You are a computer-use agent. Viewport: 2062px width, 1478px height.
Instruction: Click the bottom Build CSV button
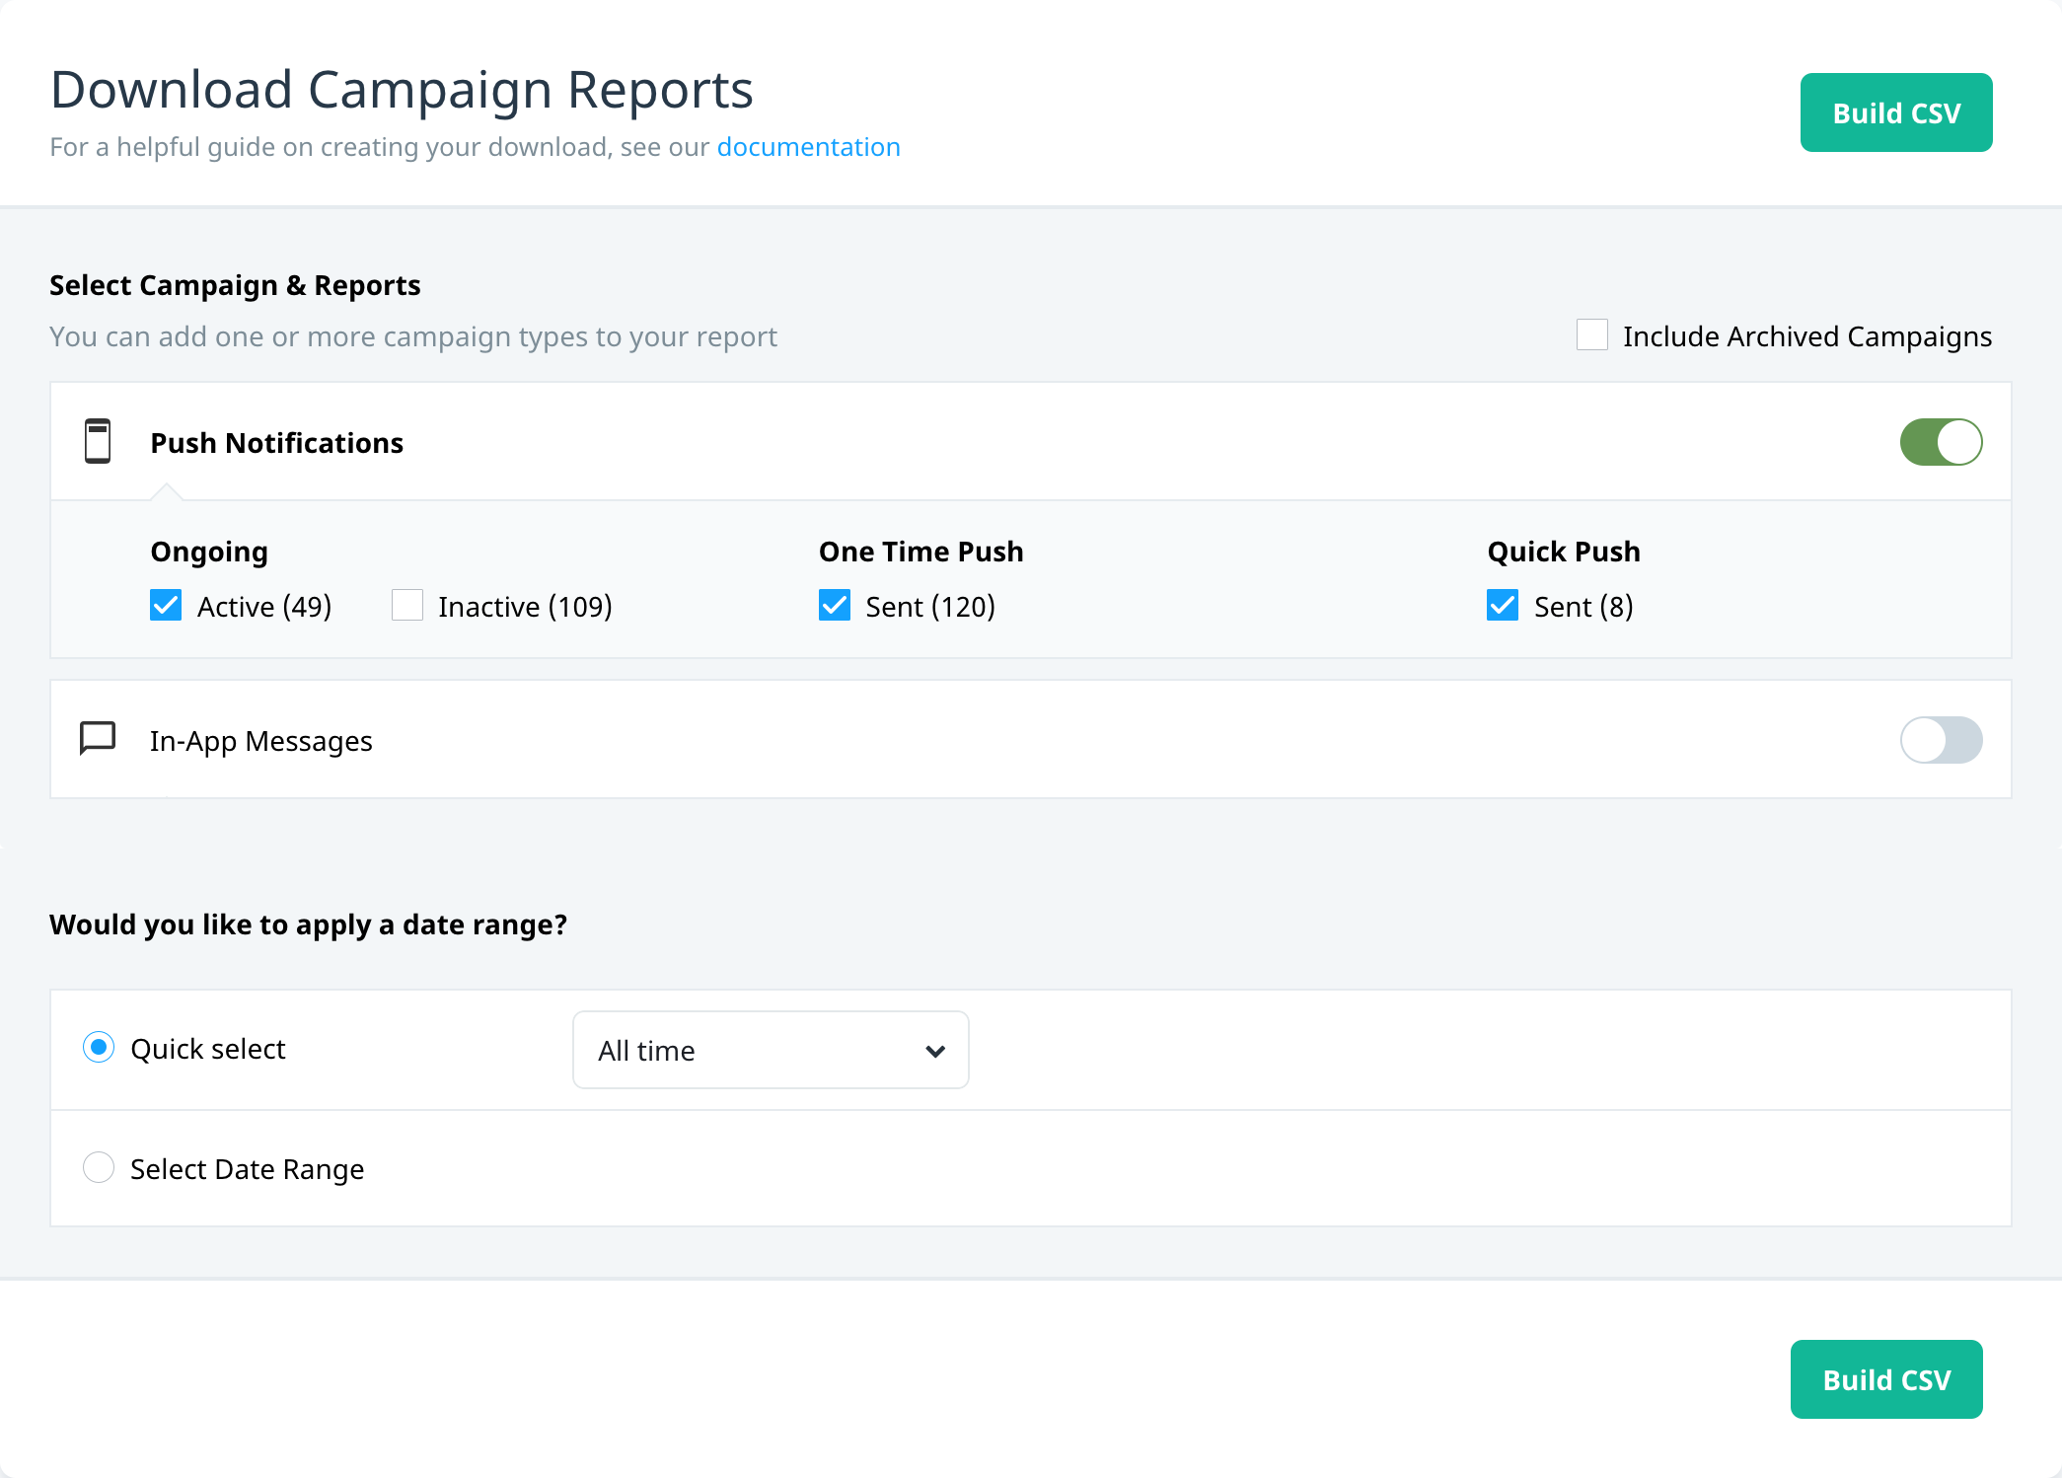pyautogui.click(x=1886, y=1379)
